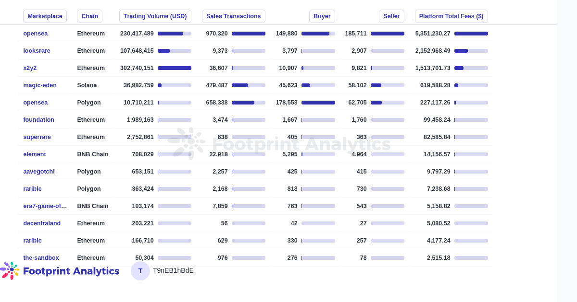
Task: Open the foundation marketplace link
Action: click(38, 120)
